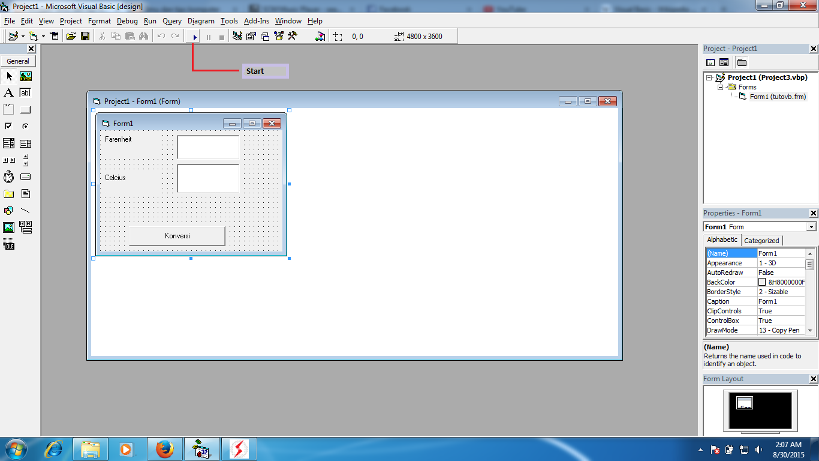Image resolution: width=819 pixels, height=461 pixels.
Task: Select the DirListBox folder tool
Action: pos(9,194)
